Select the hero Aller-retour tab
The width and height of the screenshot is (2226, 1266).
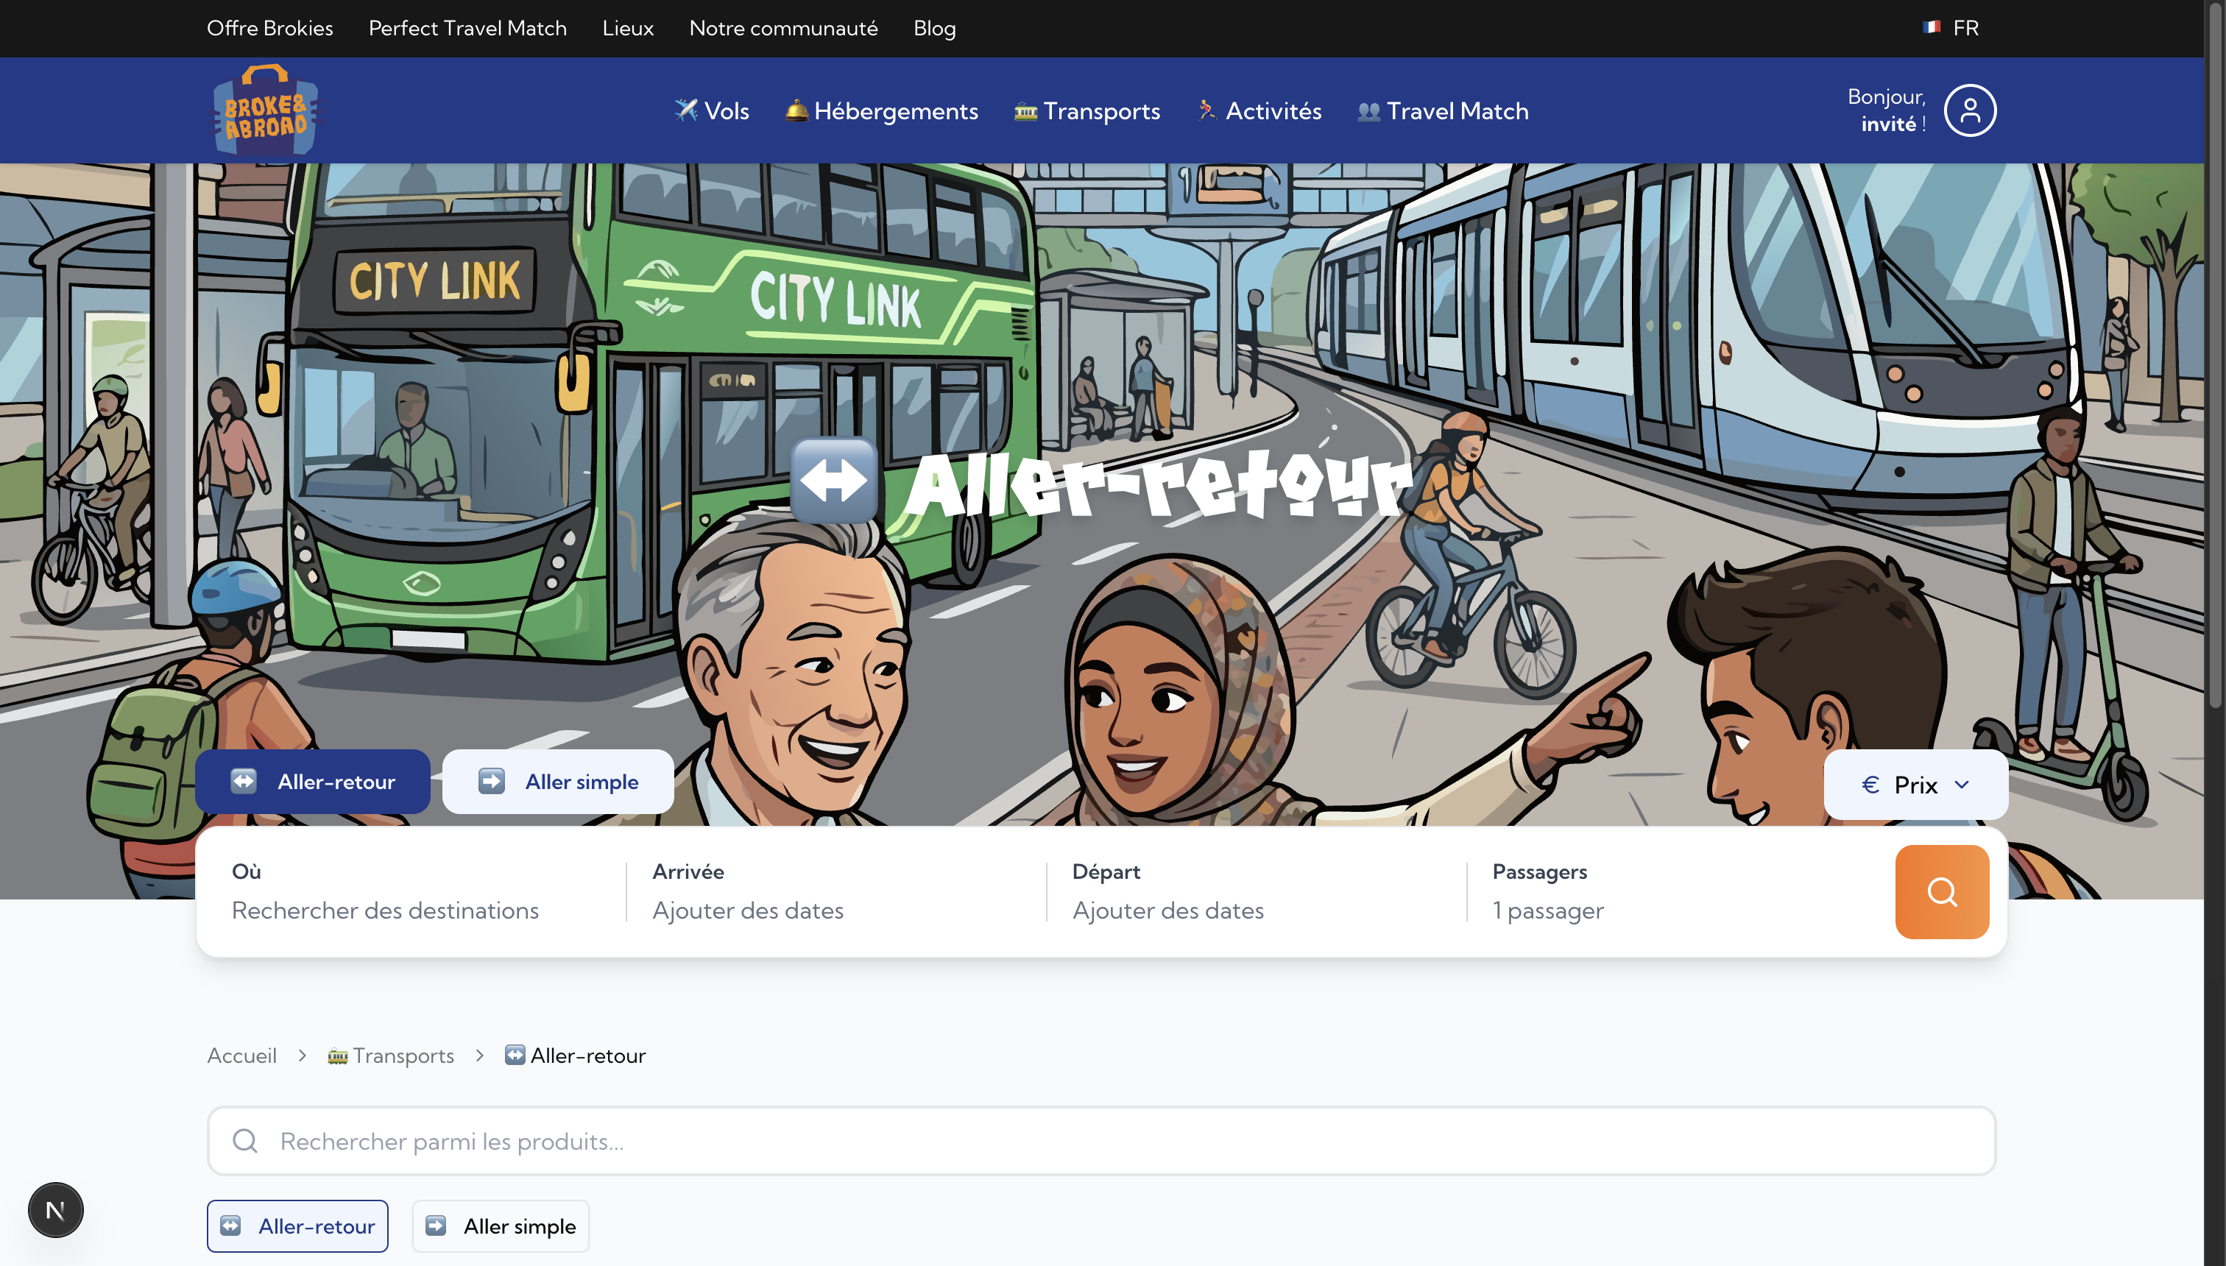click(x=312, y=782)
